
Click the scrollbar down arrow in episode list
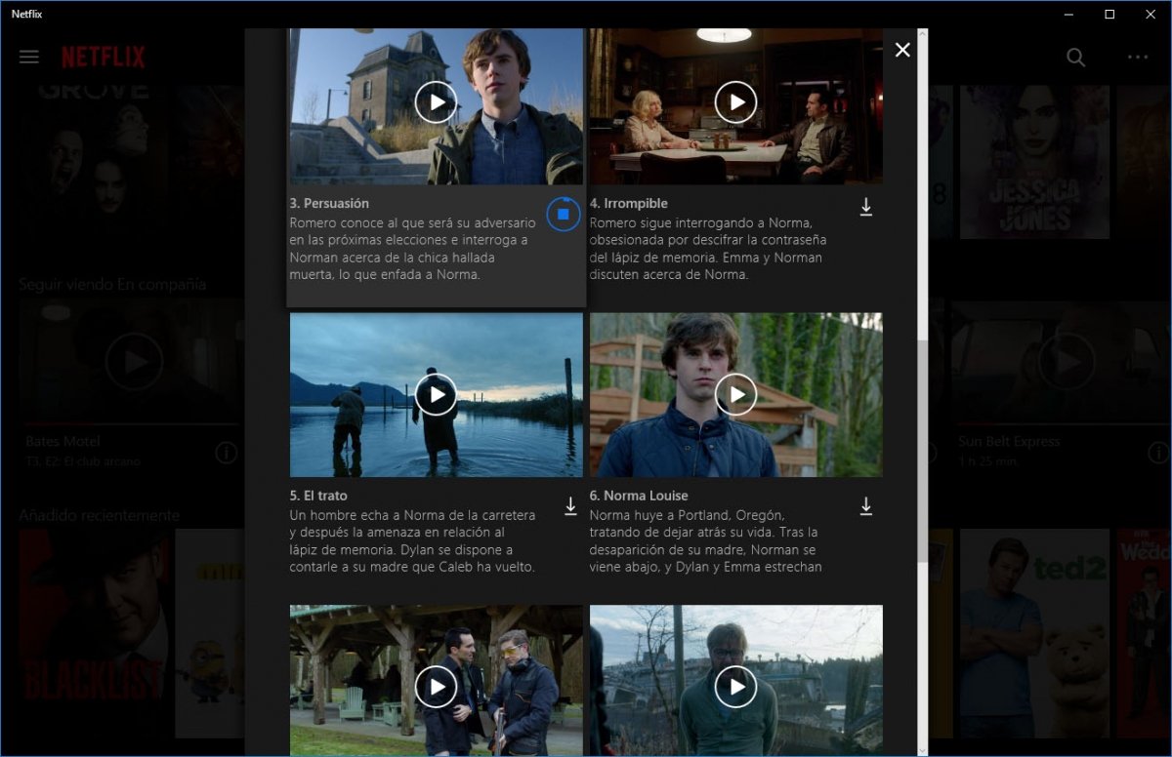[x=922, y=750]
